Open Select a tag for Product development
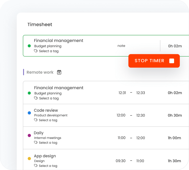 (x=49, y=120)
